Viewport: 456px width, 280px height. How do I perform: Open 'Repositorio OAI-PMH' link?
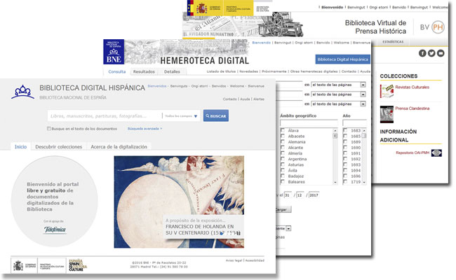(413, 153)
